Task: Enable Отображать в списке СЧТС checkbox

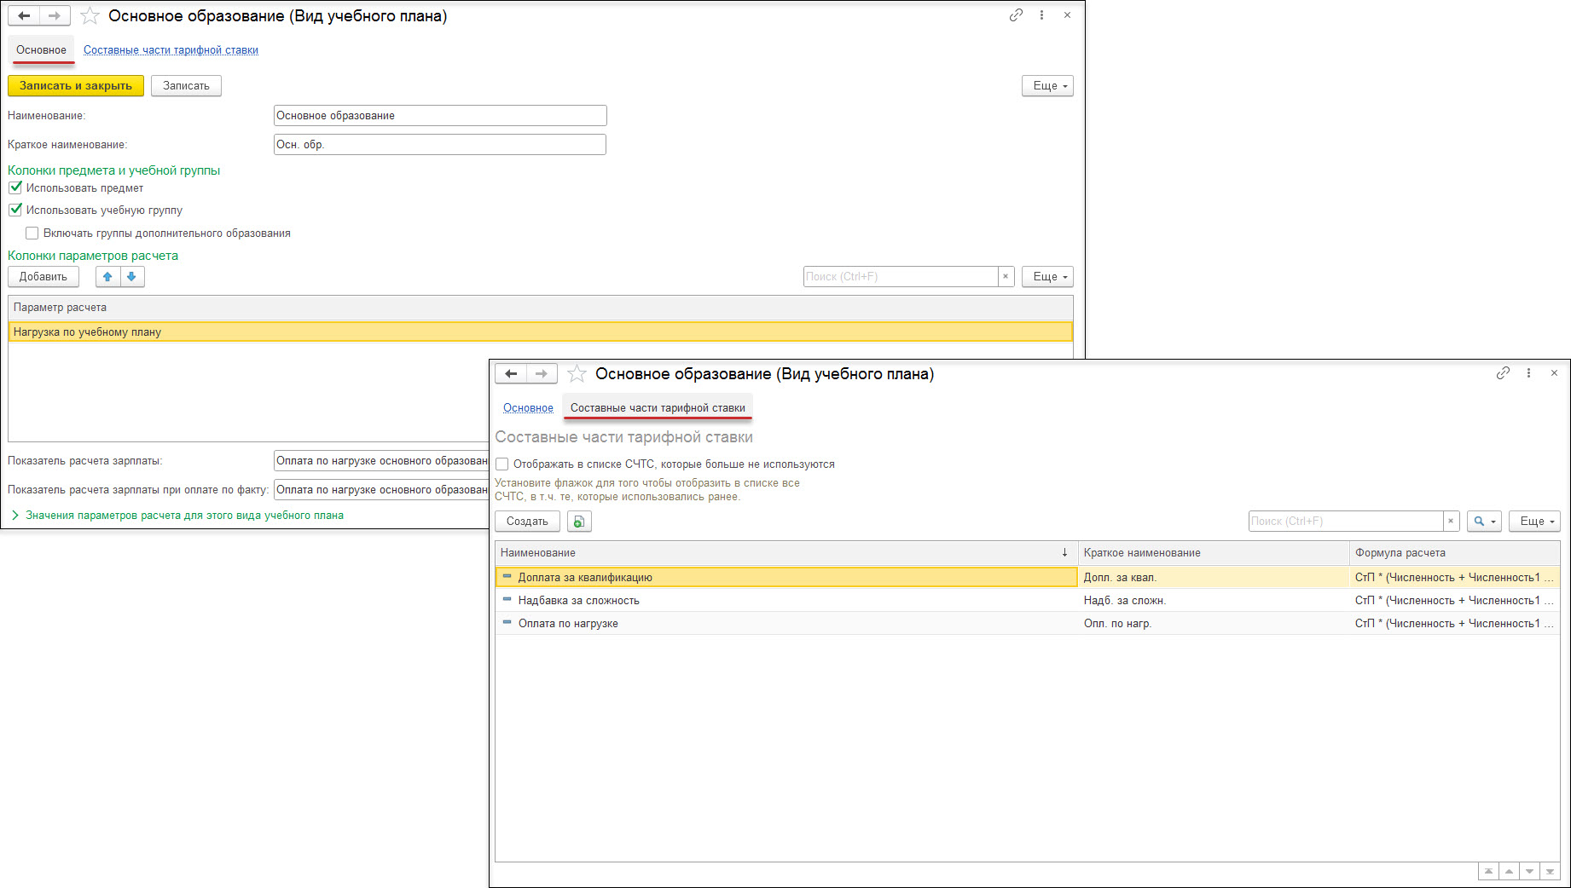Action: [502, 464]
